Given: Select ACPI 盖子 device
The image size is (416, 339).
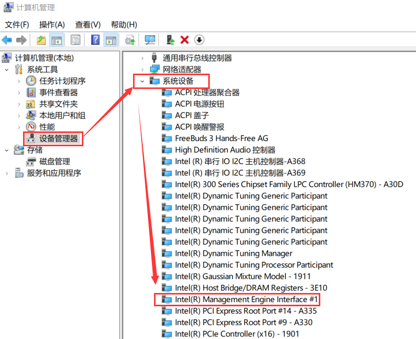Looking at the screenshot, I should (192, 116).
